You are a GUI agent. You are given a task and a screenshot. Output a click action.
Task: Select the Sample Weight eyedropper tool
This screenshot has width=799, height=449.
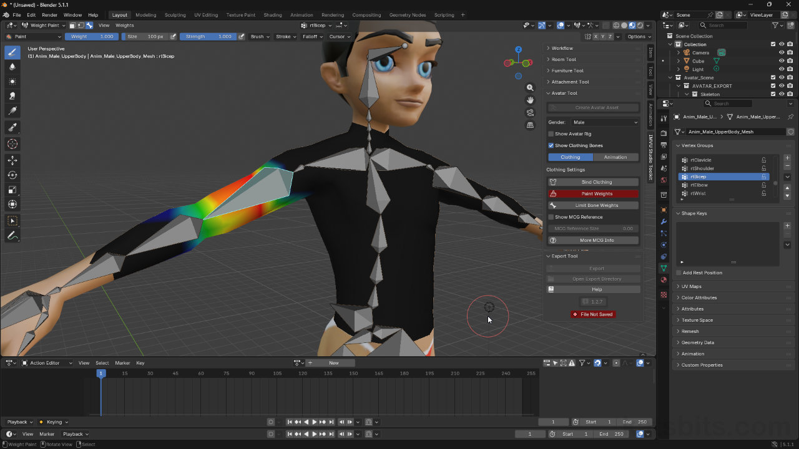point(12,127)
